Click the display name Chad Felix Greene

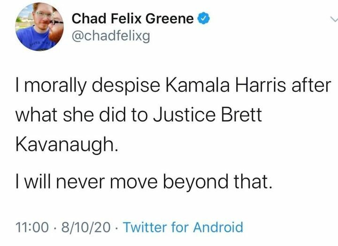tap(132, 19)
